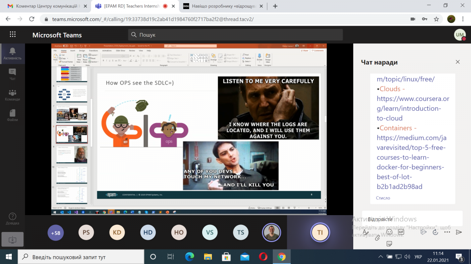Reload the page in Chrome
Screen dimensions: 471x264
coord(31,19)
